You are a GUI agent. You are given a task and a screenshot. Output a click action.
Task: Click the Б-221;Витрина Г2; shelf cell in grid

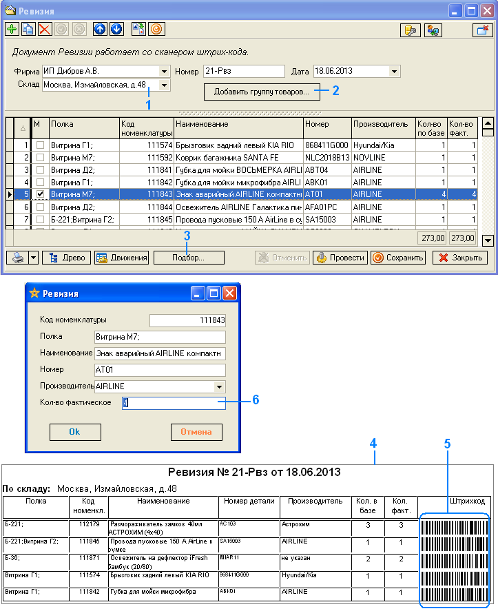(x=85, y=220)
